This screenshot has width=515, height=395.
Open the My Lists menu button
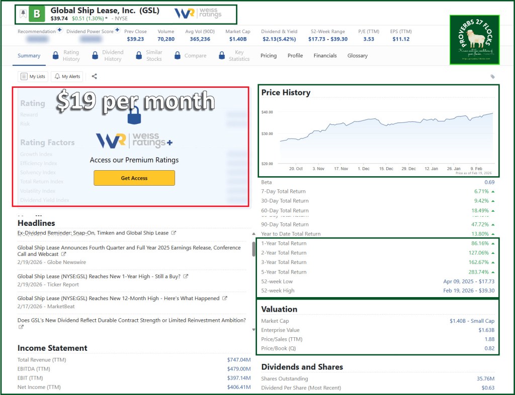[33, 76]
